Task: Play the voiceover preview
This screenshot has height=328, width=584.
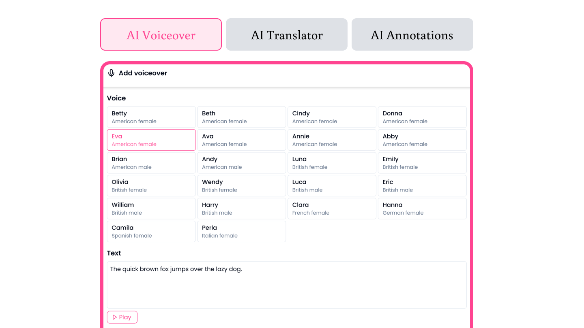Action: click(x=122, y=317)
